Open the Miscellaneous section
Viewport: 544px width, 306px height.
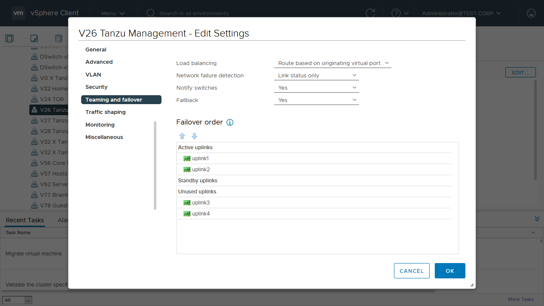pos(104,137)
